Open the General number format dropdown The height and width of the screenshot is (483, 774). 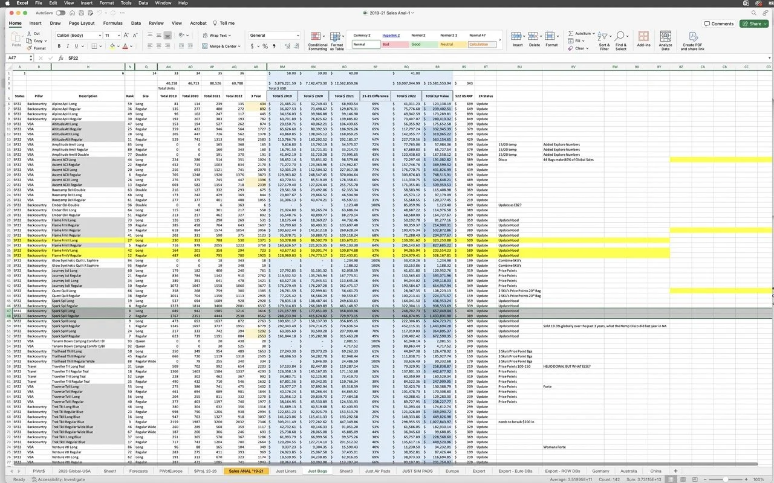[298, 36]
